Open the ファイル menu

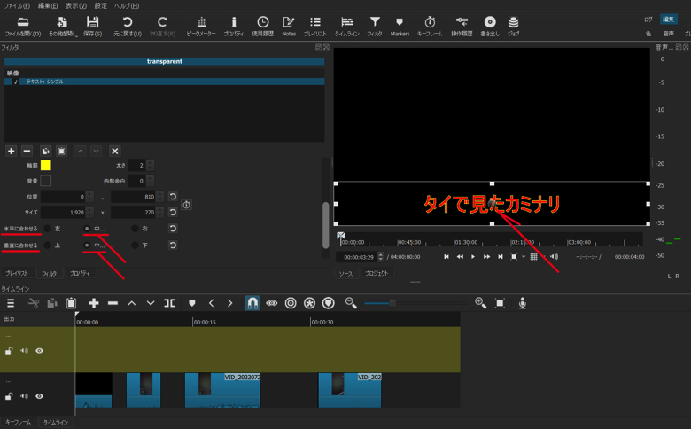(x=17, y=5)
